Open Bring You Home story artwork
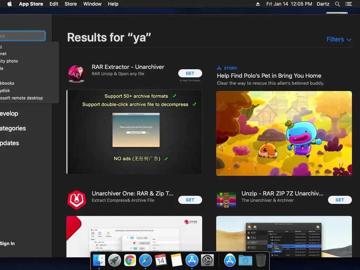The image size is (360, 270). click(284, 133)
